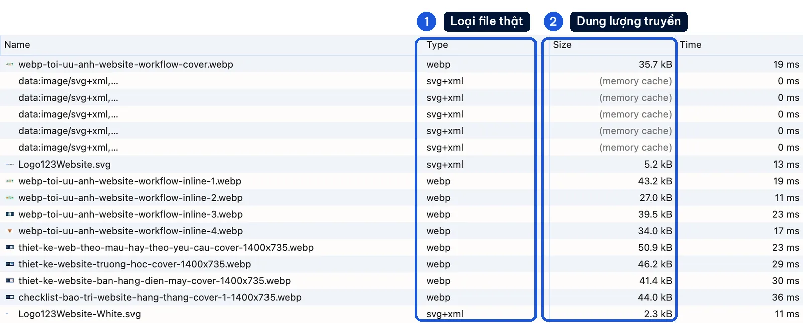
Task: Click the 35.7 kB size value
Action: [x=655, y=64]
